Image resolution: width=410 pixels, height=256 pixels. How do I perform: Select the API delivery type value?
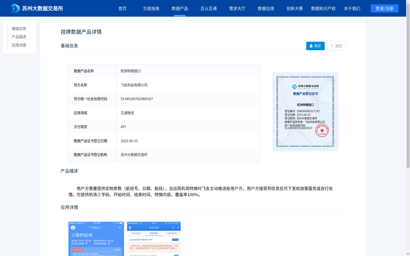tap(123, 127)
